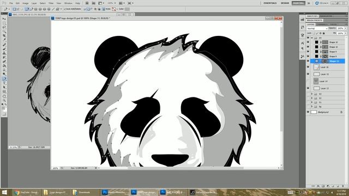This screenshot has width=349, height=196.
Task: Pick Polygon shape in options bar
Action: (x=49, y=9)
